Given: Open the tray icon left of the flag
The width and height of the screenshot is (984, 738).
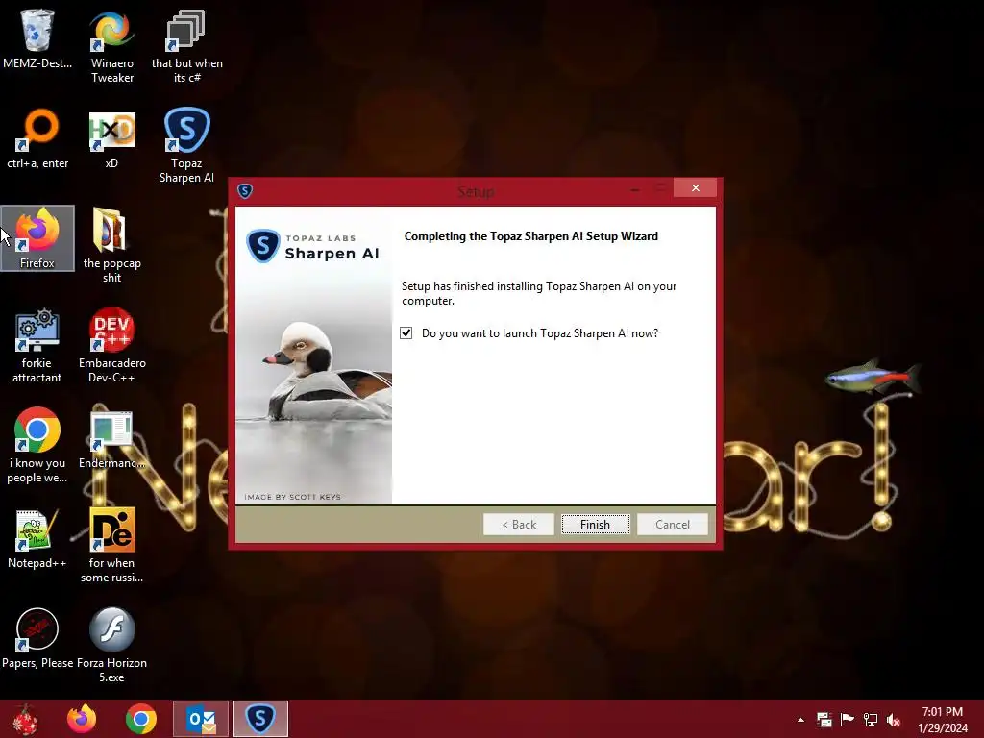Looking at the screenshot, I should point(824,720).
